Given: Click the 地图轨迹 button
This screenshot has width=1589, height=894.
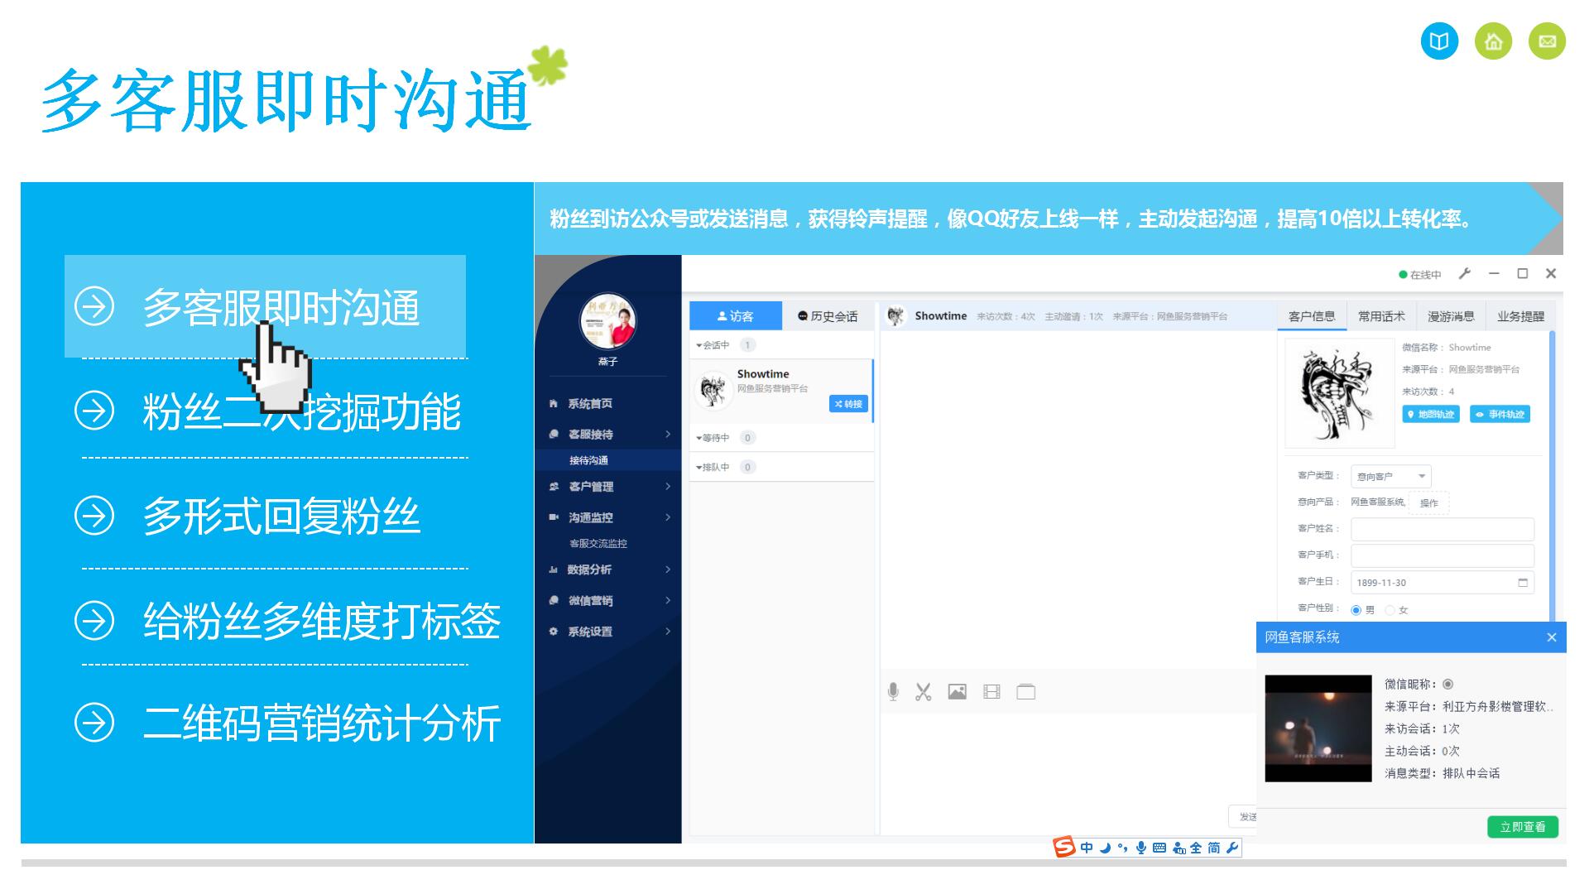Looking at the screenshot, I should pyautogui.click(x=1430, y=414).
